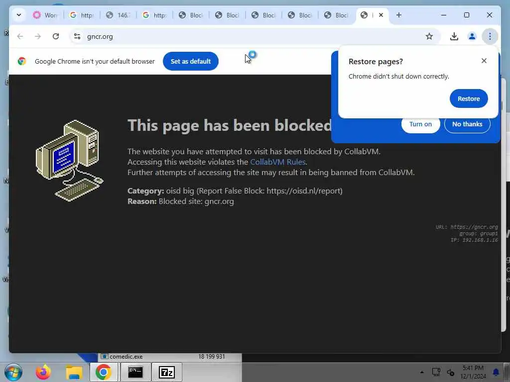Click the network tray icon
This screenshot has width=510, height=382.
pyautogui.click(x=436, y=372)
